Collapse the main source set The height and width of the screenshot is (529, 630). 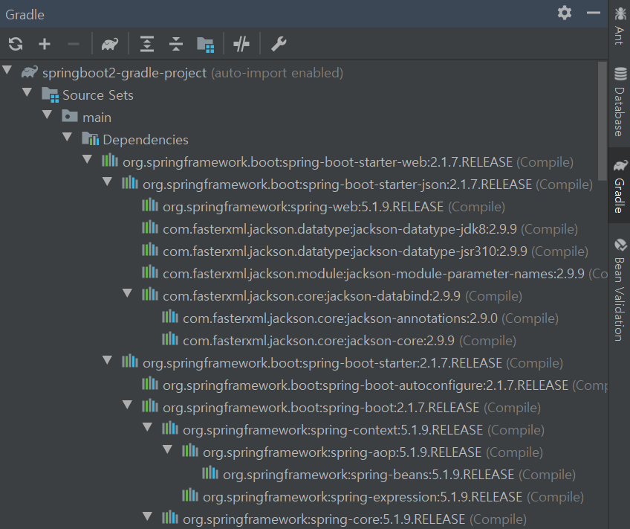[48, 115]
